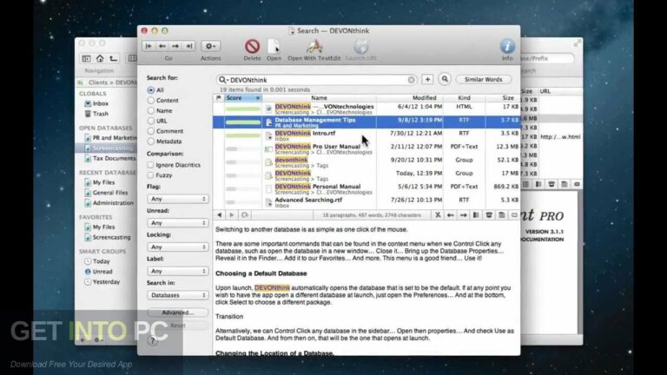Open the Actions gear menu
Screen dimensions: 667x375
click(210, 46)
